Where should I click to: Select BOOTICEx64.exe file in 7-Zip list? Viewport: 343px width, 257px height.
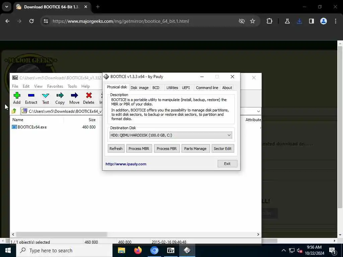coord(32,127)
